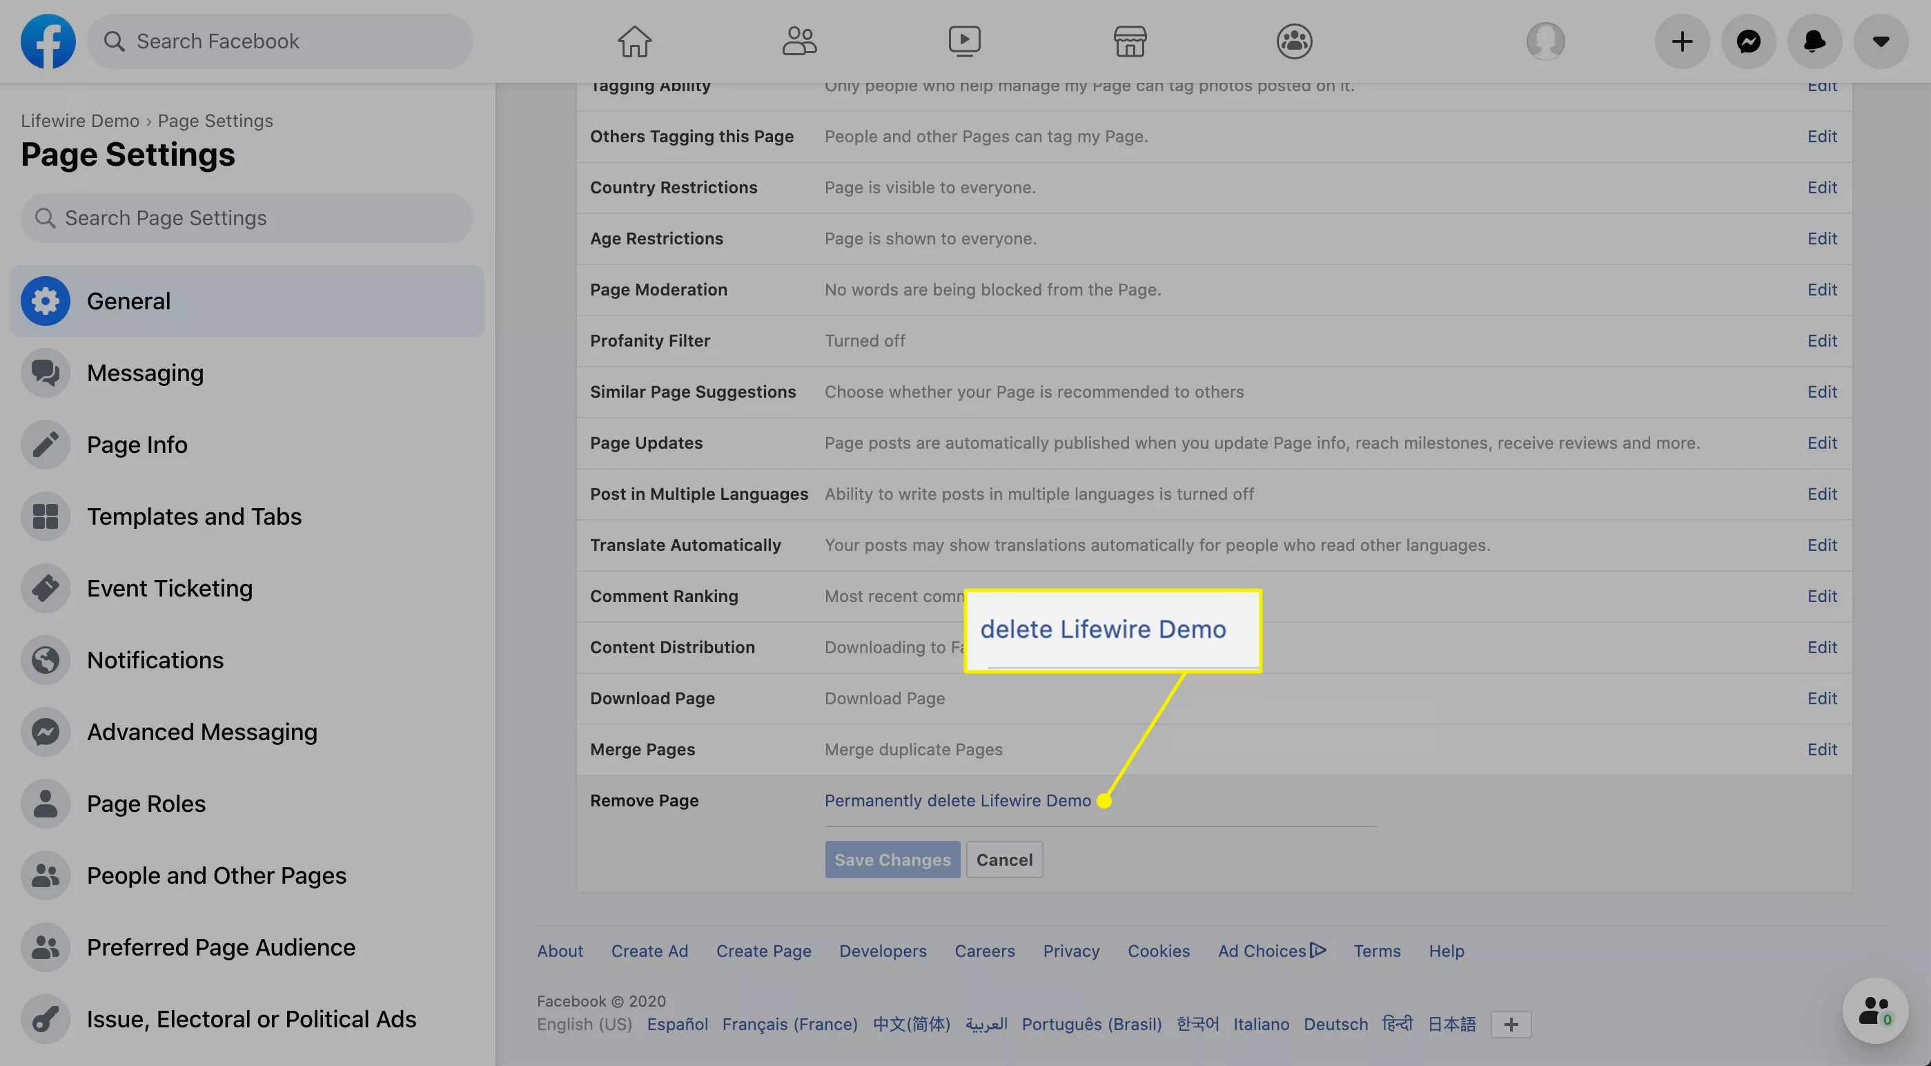Image resolution: width=1931 pixels, height=1066 pixels.
Task: Click the Cancel button
Action: click(1003, 860)
